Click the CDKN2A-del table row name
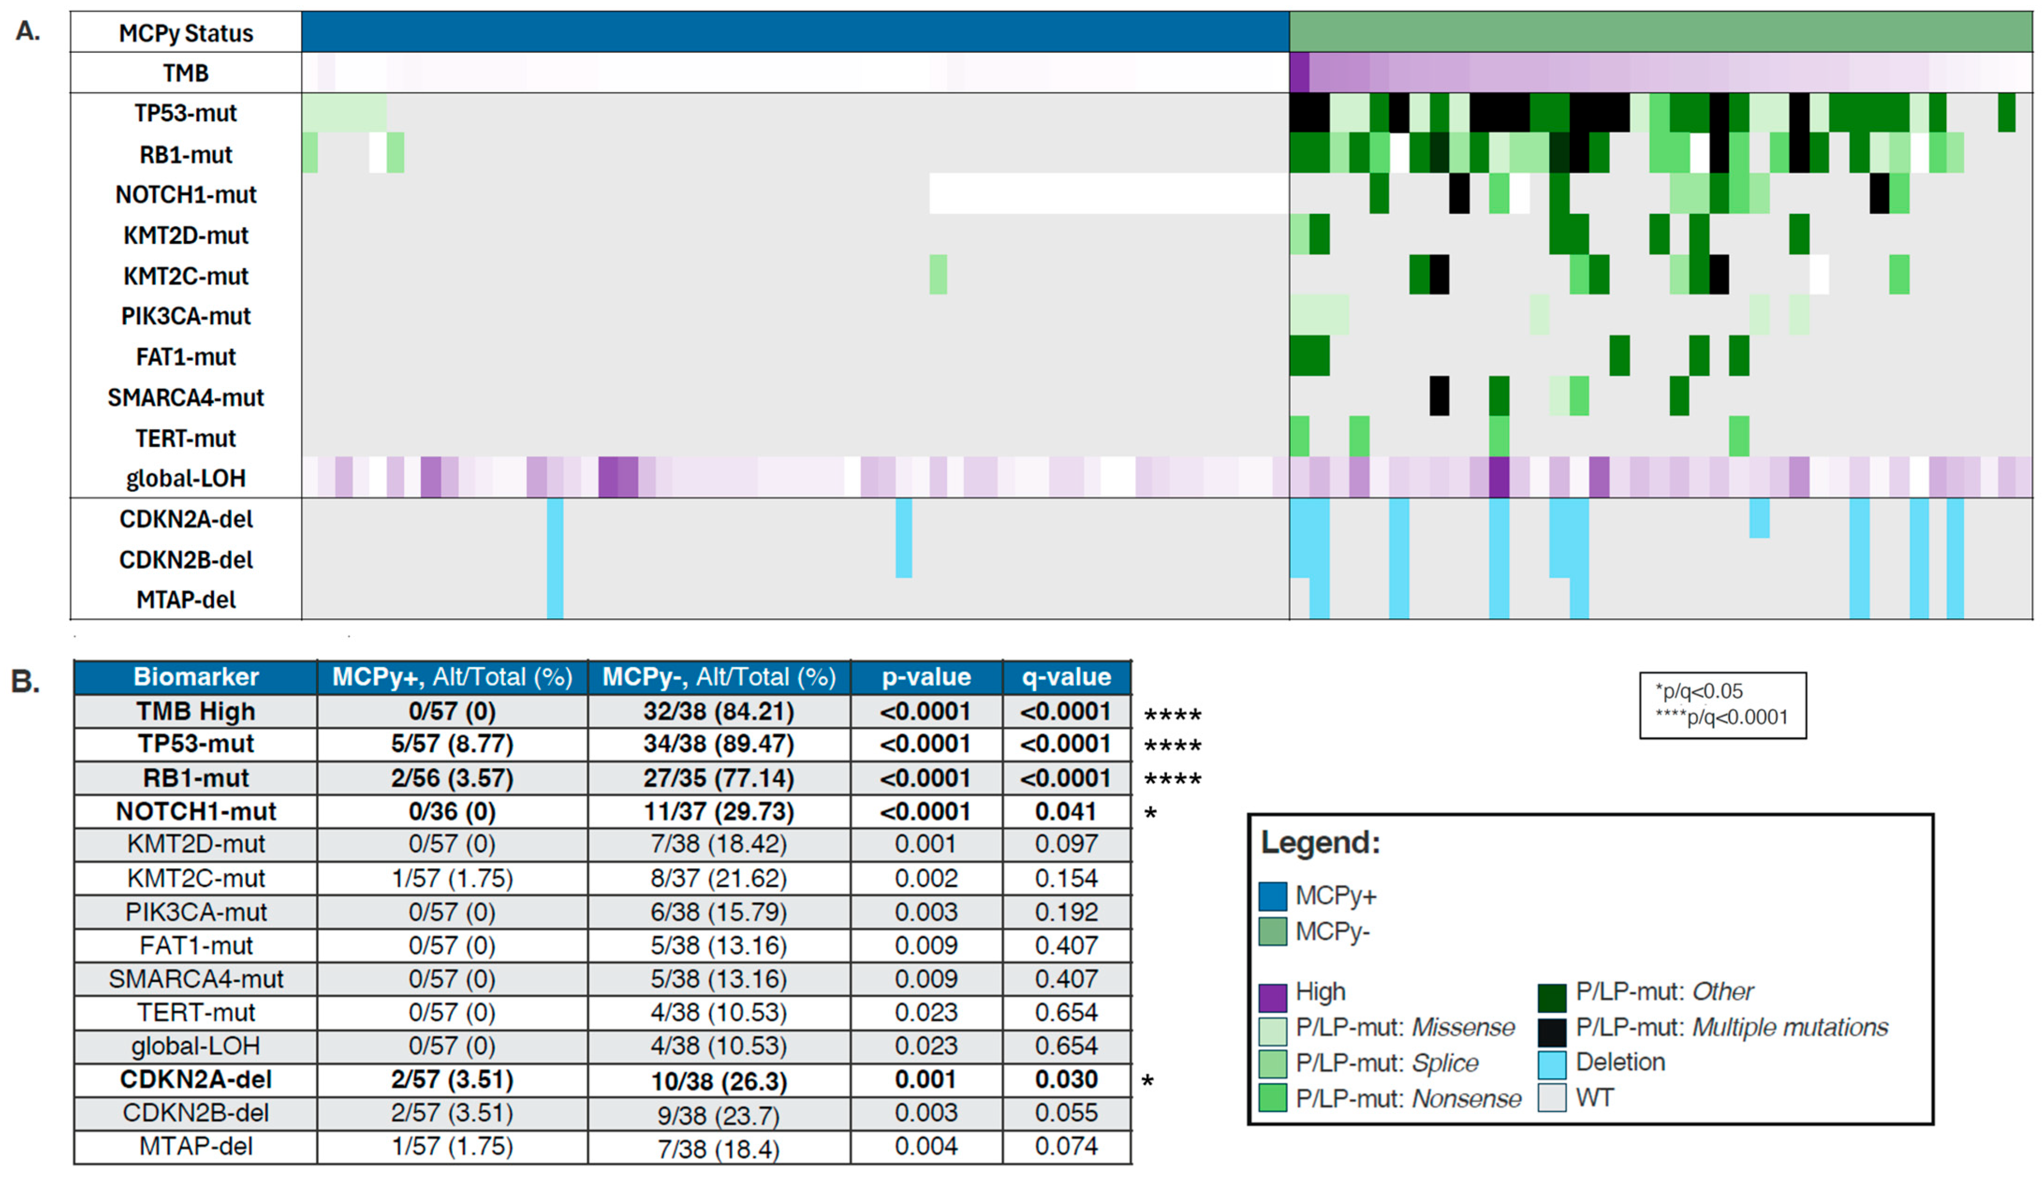Viewport: 2044px width, 1177px height. pos(196,1080)
